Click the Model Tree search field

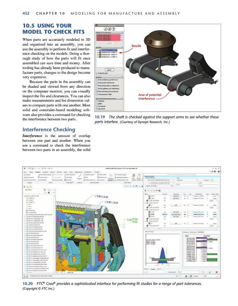tap(33, 192)
